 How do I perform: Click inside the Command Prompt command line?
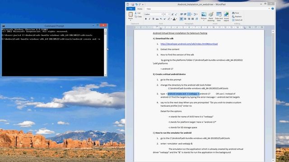click(x=51, y=39)
